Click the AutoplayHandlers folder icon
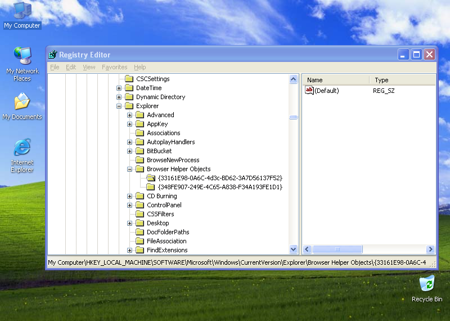Image resolution: width=450 pixels, height=321 pixels. click(x=139, y=142)
